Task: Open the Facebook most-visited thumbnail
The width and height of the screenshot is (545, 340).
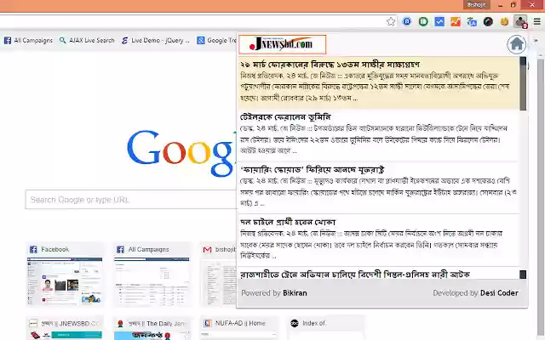Action: (65, 275)
